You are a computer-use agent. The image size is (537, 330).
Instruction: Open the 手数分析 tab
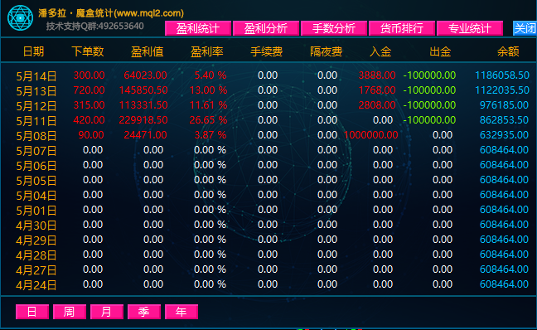334,28
